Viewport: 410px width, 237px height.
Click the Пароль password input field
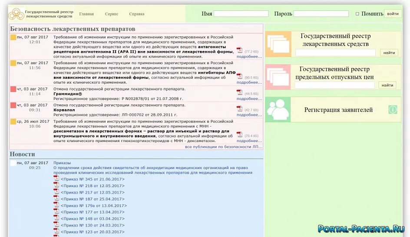tap(321, 14)
